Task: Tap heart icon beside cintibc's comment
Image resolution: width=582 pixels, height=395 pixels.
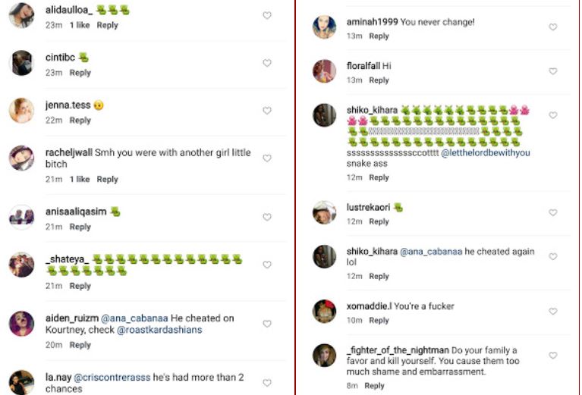Action: [x=267, y=63]
